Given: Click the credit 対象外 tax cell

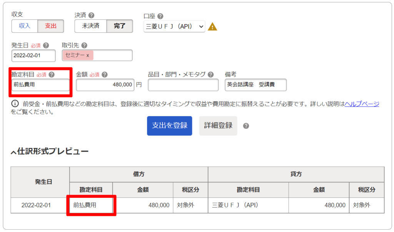Looking at the screenshot, I should click(x=367, y=205).
